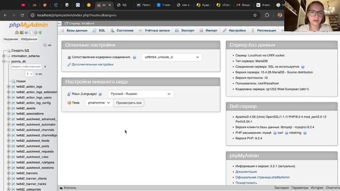Image resolution: width=340 pixels, height=191 pixels.
Task: Open the Импорт tab
Action: (x=208, y=31)
